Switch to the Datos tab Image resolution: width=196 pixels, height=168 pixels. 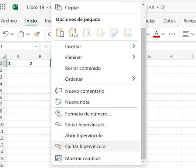(169, 21)
